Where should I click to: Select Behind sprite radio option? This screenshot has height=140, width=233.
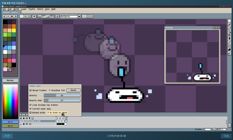tap(37, 113)
